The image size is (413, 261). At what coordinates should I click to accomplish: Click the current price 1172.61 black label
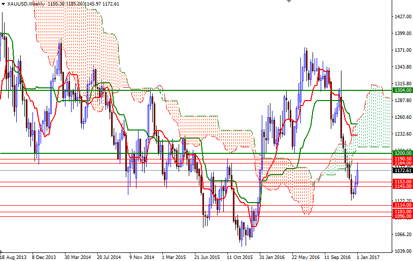402,171
